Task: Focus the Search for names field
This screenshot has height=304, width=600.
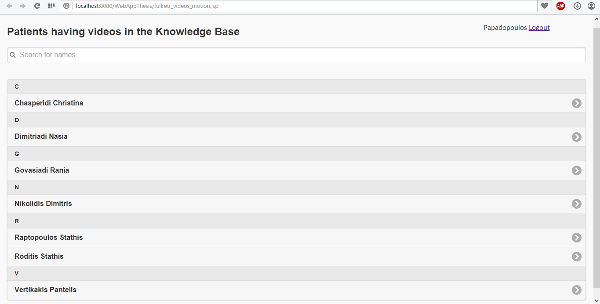Action: click(296, 55)
